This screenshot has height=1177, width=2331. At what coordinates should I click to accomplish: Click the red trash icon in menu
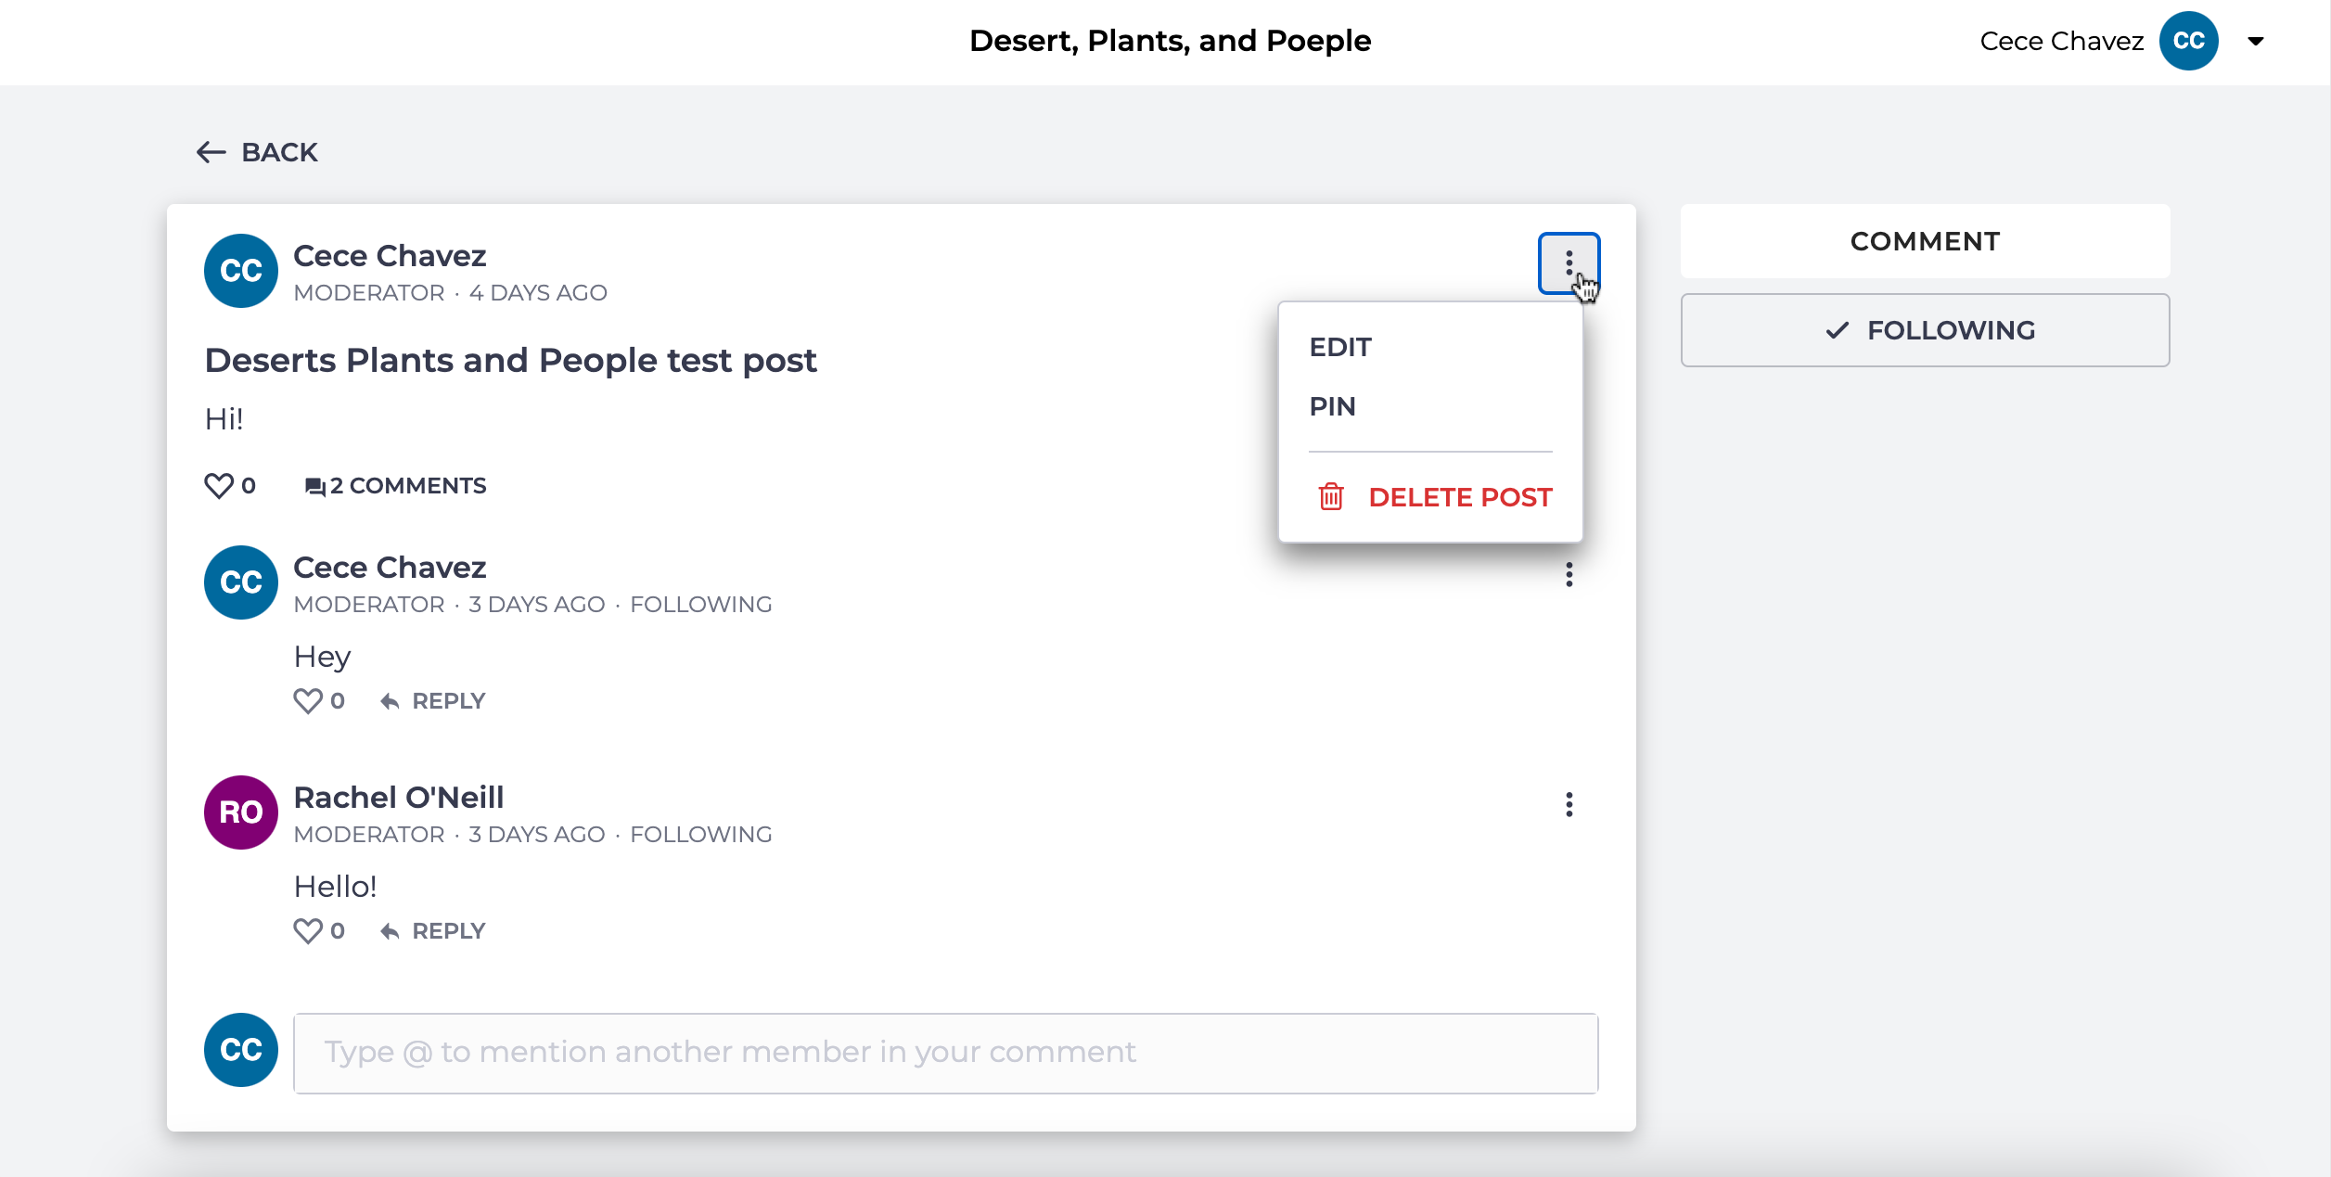click(x=1331, y=497)
